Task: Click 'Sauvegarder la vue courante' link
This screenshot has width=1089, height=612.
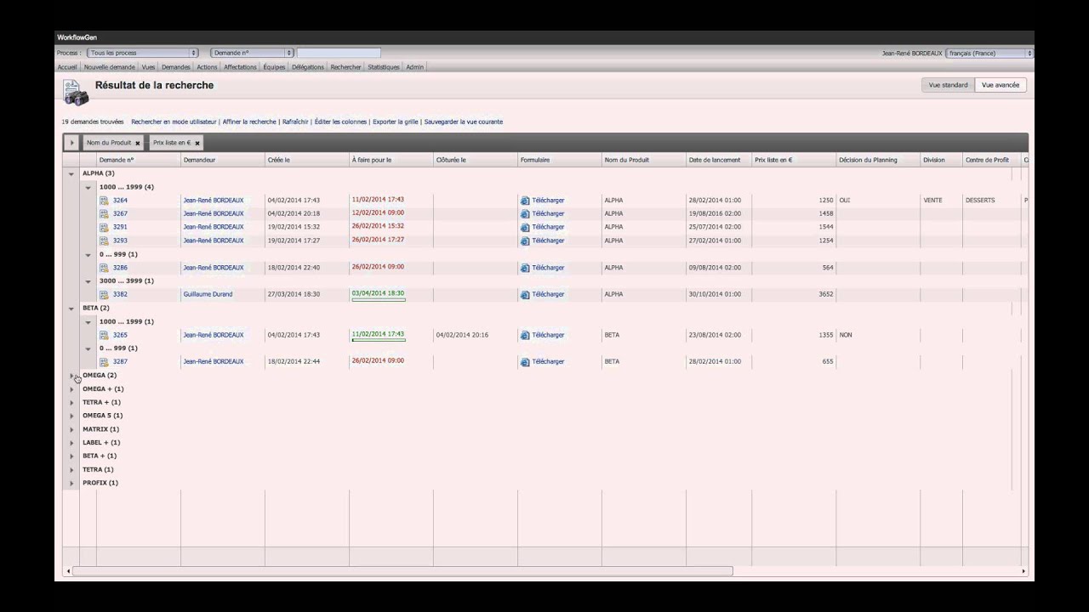Action: (x=464, y=122)
